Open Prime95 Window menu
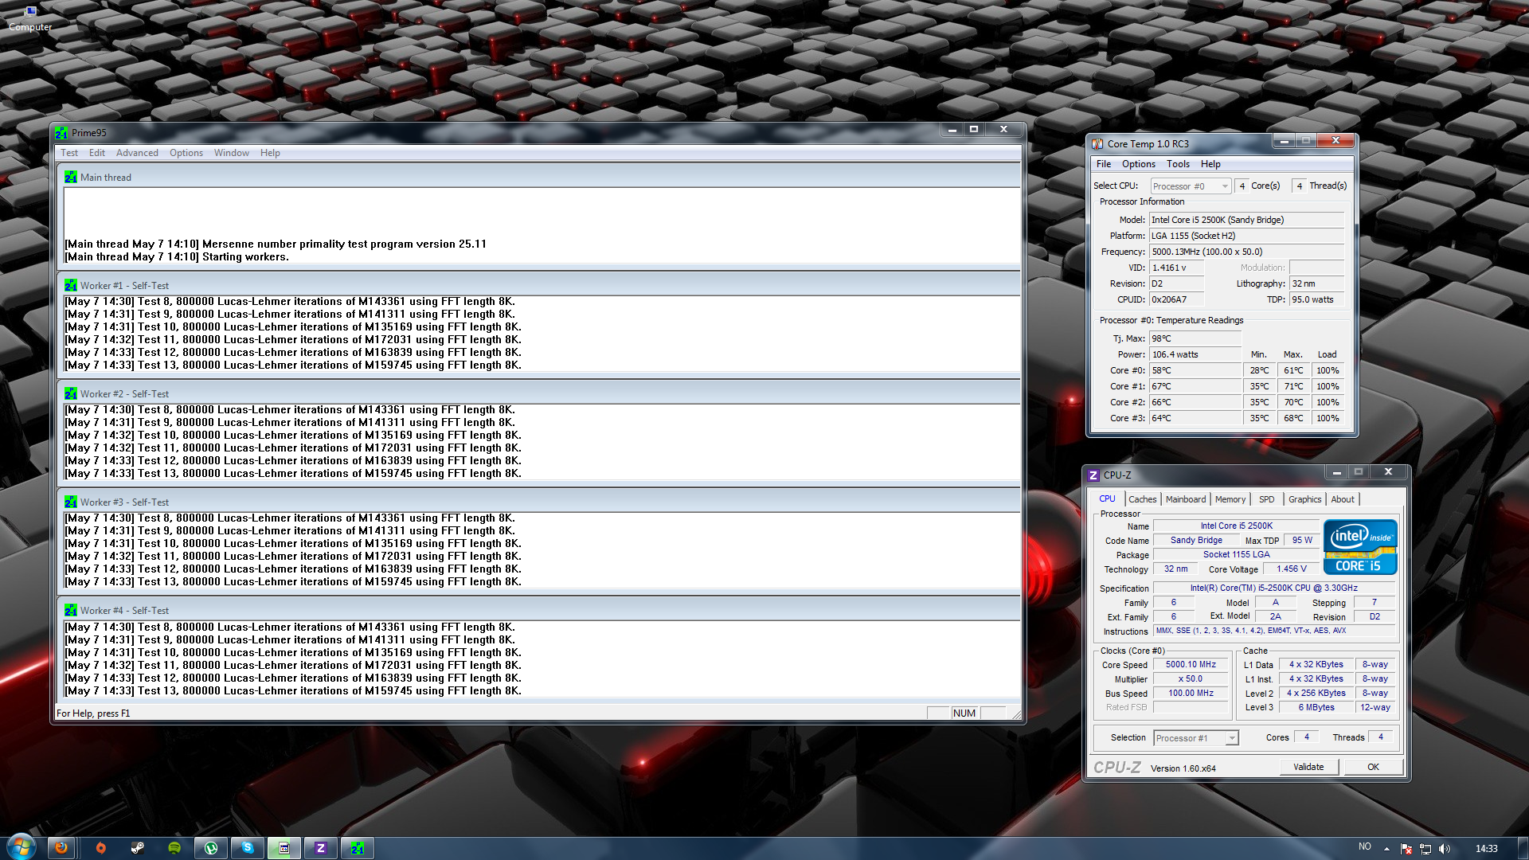Viewport: 1529px width, 860px height. (232, 153)
